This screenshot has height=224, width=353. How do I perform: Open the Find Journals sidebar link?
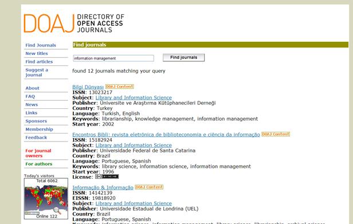pos(41,45)
